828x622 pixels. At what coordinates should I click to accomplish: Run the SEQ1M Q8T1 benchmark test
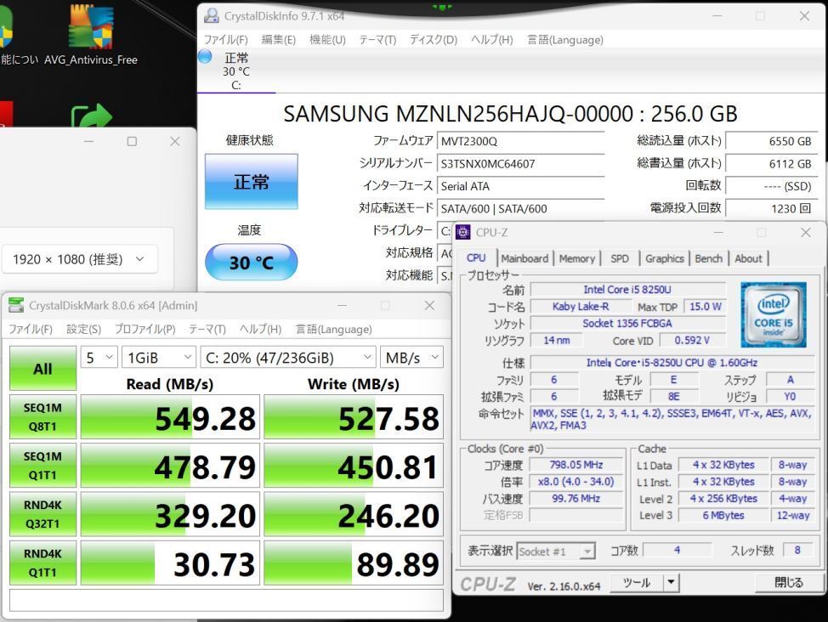43,416
